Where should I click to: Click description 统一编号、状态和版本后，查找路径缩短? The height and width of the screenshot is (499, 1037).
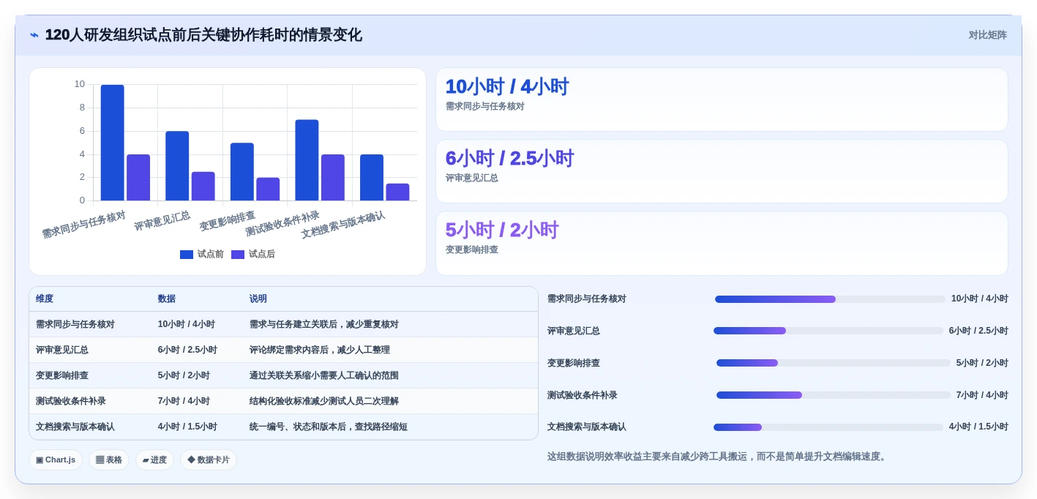tap(329, 427)
